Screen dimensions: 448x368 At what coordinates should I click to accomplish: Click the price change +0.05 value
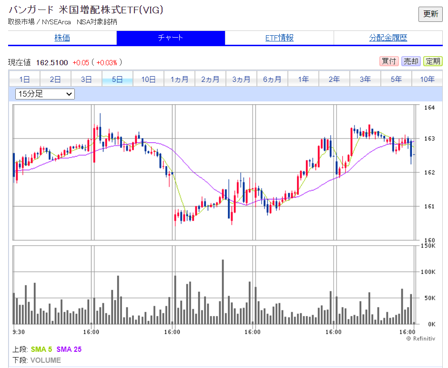(x=81, y=62)
